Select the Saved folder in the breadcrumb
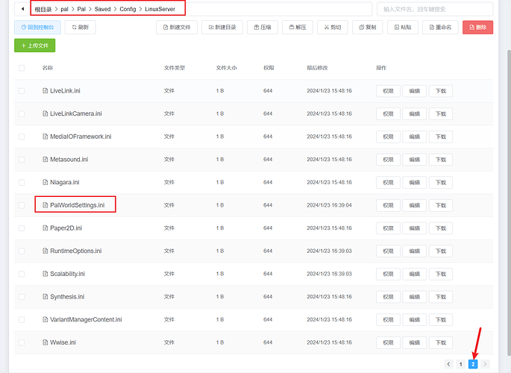This screenshot has width=511, height=373. pos(102,9)
